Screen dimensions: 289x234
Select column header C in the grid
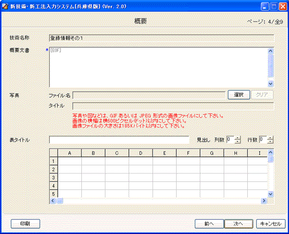pyautogui.click(x=117, y=153)
